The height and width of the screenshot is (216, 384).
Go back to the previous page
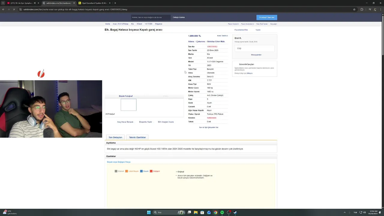[x=3, y=9]
